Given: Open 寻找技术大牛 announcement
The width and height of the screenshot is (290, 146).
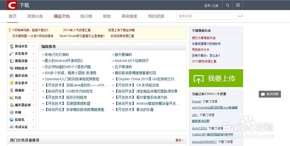Looking at the screenshot, I should 201,50.
